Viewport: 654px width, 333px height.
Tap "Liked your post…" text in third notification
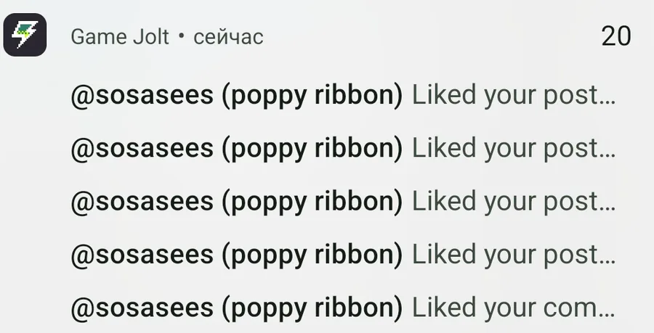514,202
